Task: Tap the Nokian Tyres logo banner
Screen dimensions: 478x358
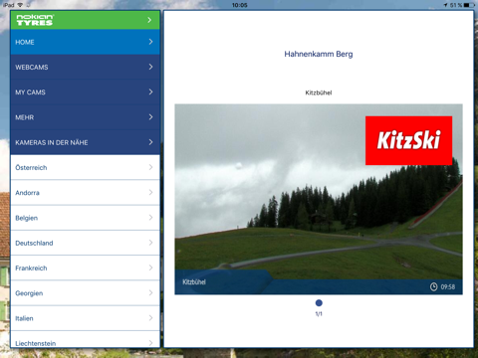Action: coord(85,20)
